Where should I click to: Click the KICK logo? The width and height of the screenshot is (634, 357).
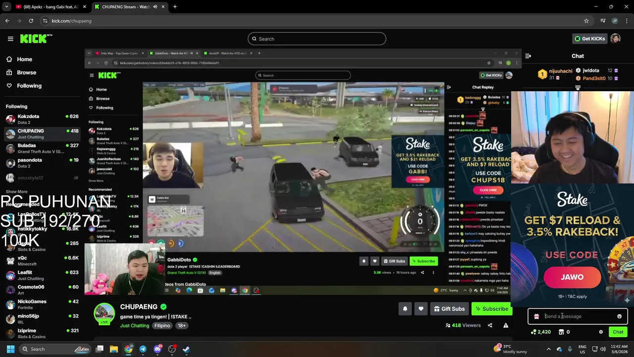(36, 39)
